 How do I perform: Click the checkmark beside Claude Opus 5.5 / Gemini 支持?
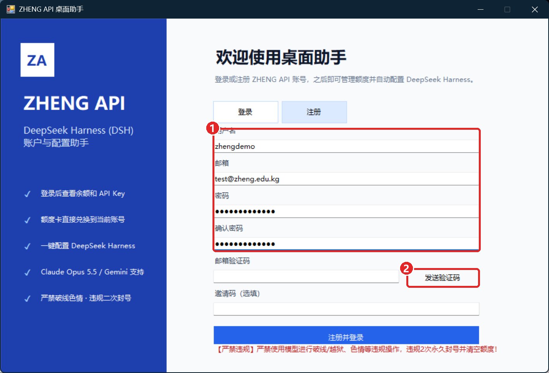click(28, 272)
